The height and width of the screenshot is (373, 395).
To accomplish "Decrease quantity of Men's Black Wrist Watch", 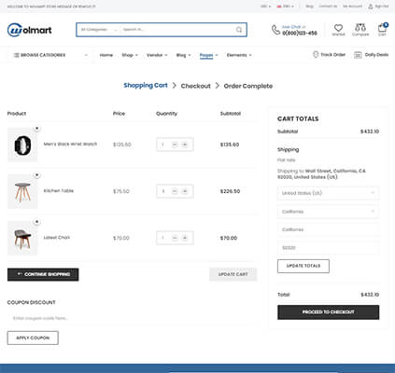I will 175,145.
